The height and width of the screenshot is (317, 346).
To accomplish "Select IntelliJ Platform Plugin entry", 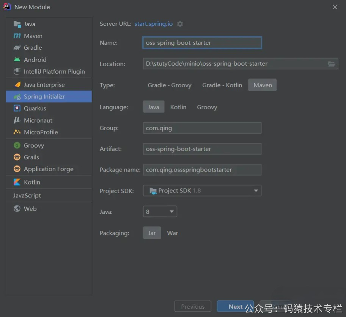I will (x=49, y=71).
